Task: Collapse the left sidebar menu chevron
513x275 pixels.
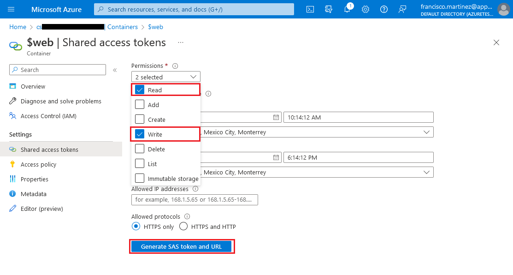Action: click(115, 70)
